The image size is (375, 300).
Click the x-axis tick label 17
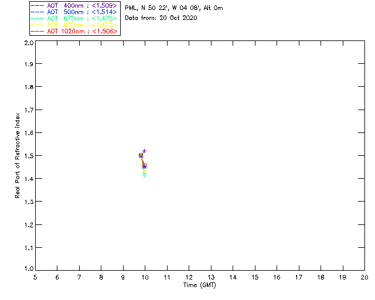tap(299, 277)
